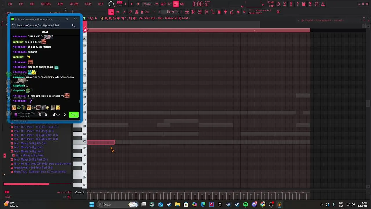Select the piano roll Zoom magnifier tool
The width and height of the screenshot is (371, 209).
130,18
